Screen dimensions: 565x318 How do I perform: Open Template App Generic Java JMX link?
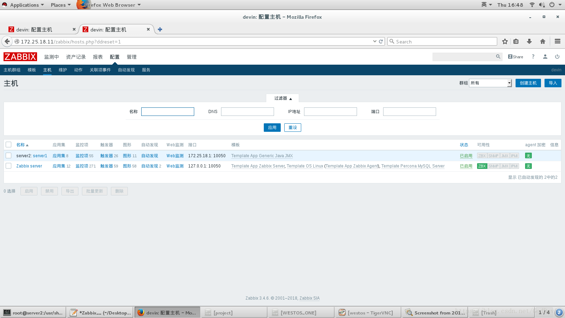(x=262, y=156)
